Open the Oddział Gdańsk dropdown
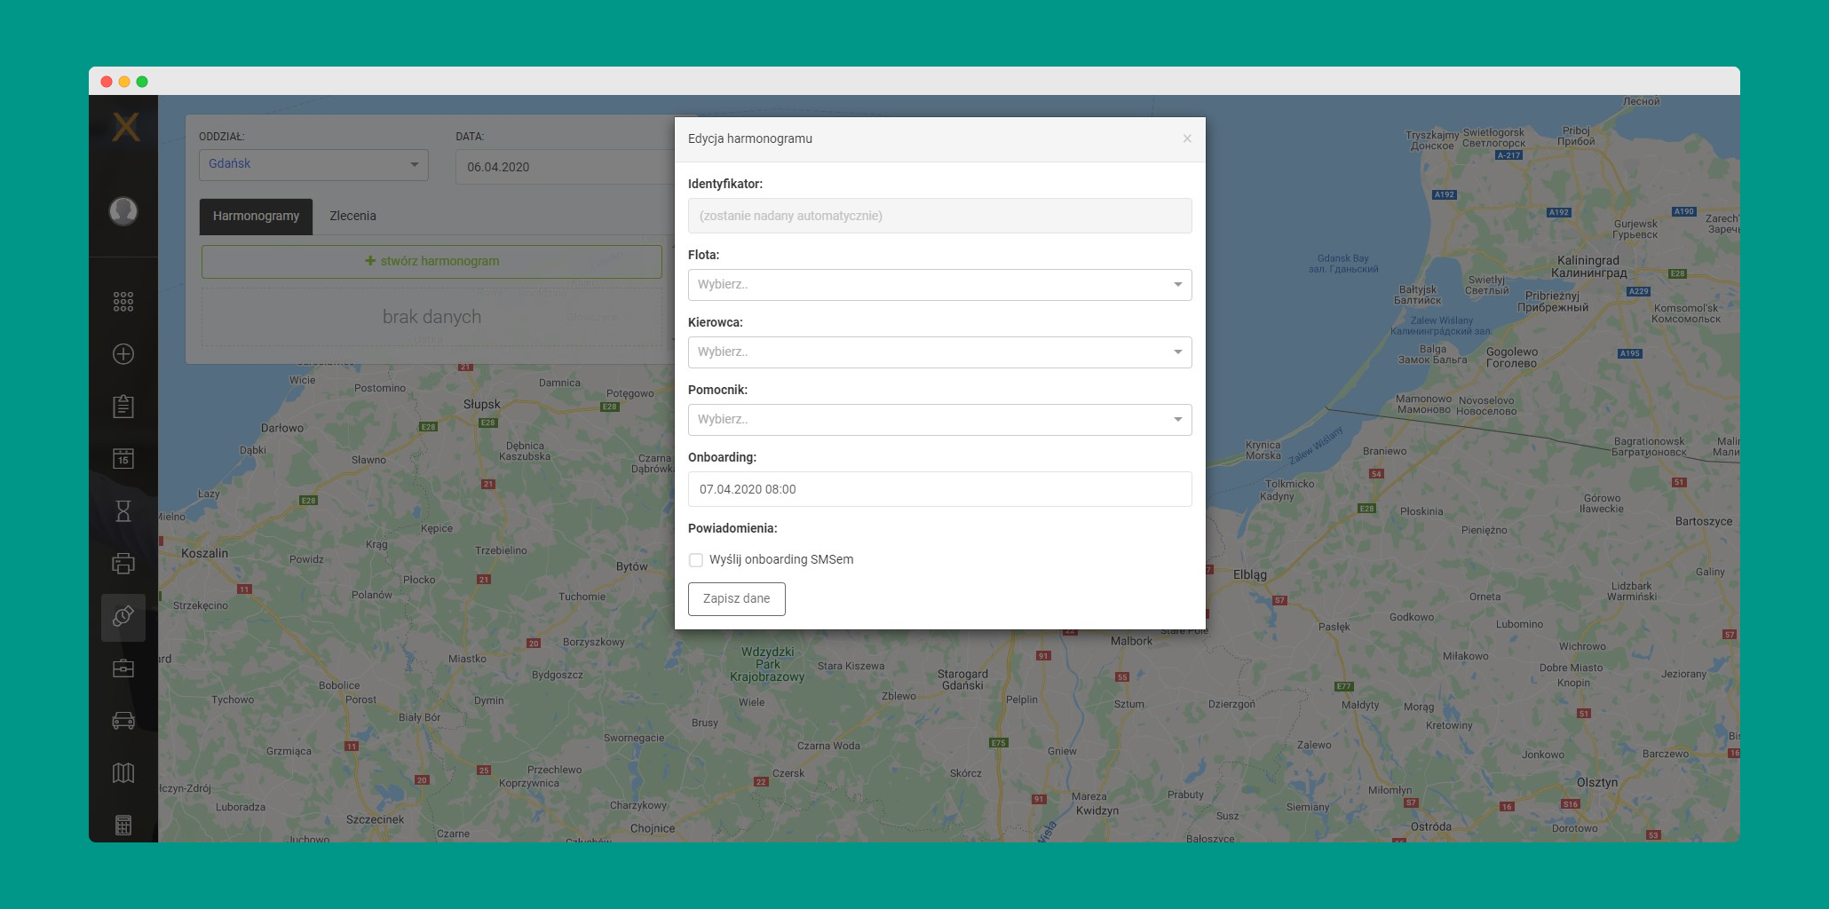The image size is (1829, 909). [x=313, y=165]
